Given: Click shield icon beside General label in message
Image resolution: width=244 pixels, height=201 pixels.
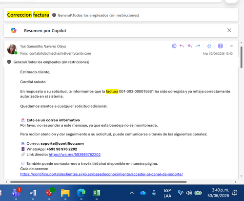Looking at the screenshot, I should click(x=9, y=62).
